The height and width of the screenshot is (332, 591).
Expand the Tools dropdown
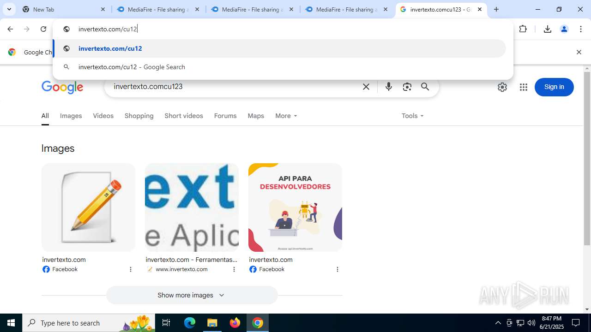coord(413,116)
